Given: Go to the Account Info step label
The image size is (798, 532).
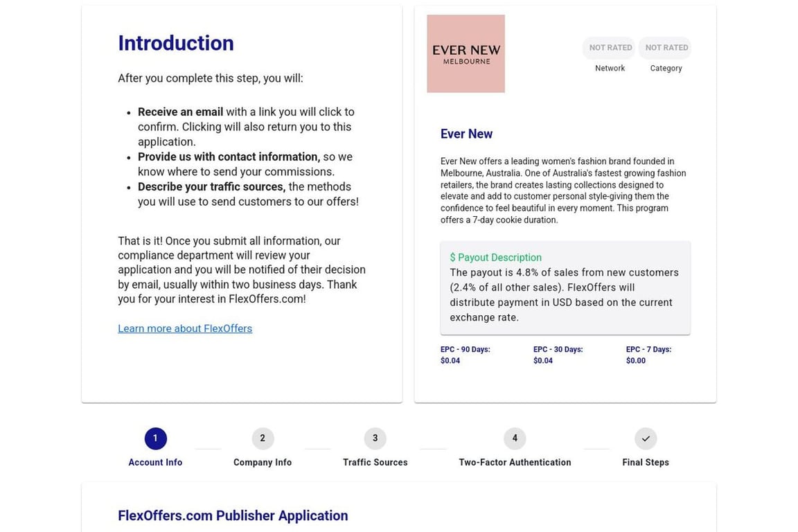Looking at the screenshot, I should (155, 462).
